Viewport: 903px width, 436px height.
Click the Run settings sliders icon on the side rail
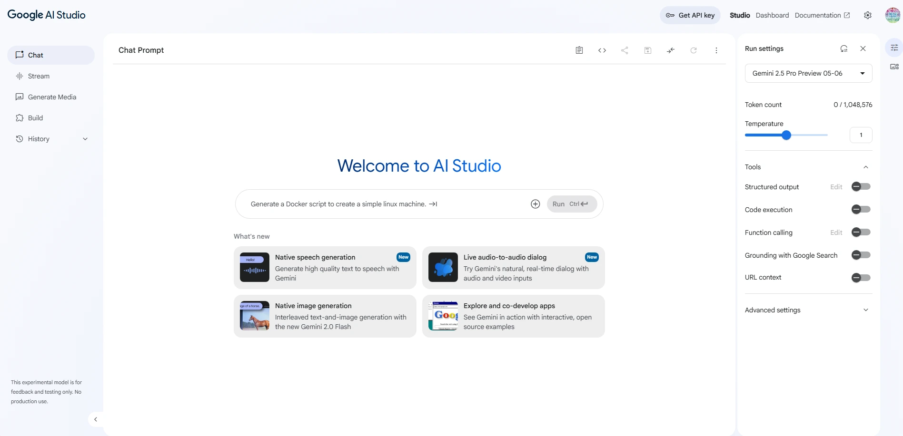pos(894,48)
